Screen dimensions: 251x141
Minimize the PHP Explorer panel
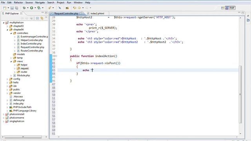(x=42, y=13)
